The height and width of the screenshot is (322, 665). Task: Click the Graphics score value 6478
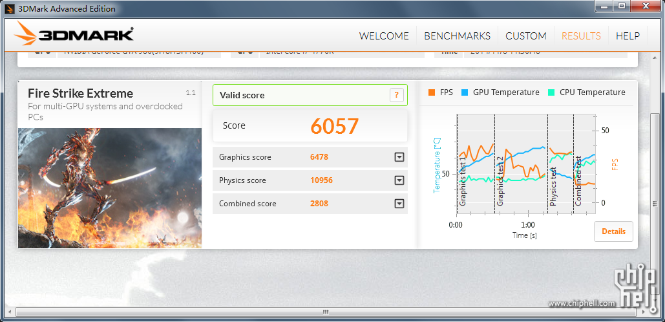click(319, 157)
